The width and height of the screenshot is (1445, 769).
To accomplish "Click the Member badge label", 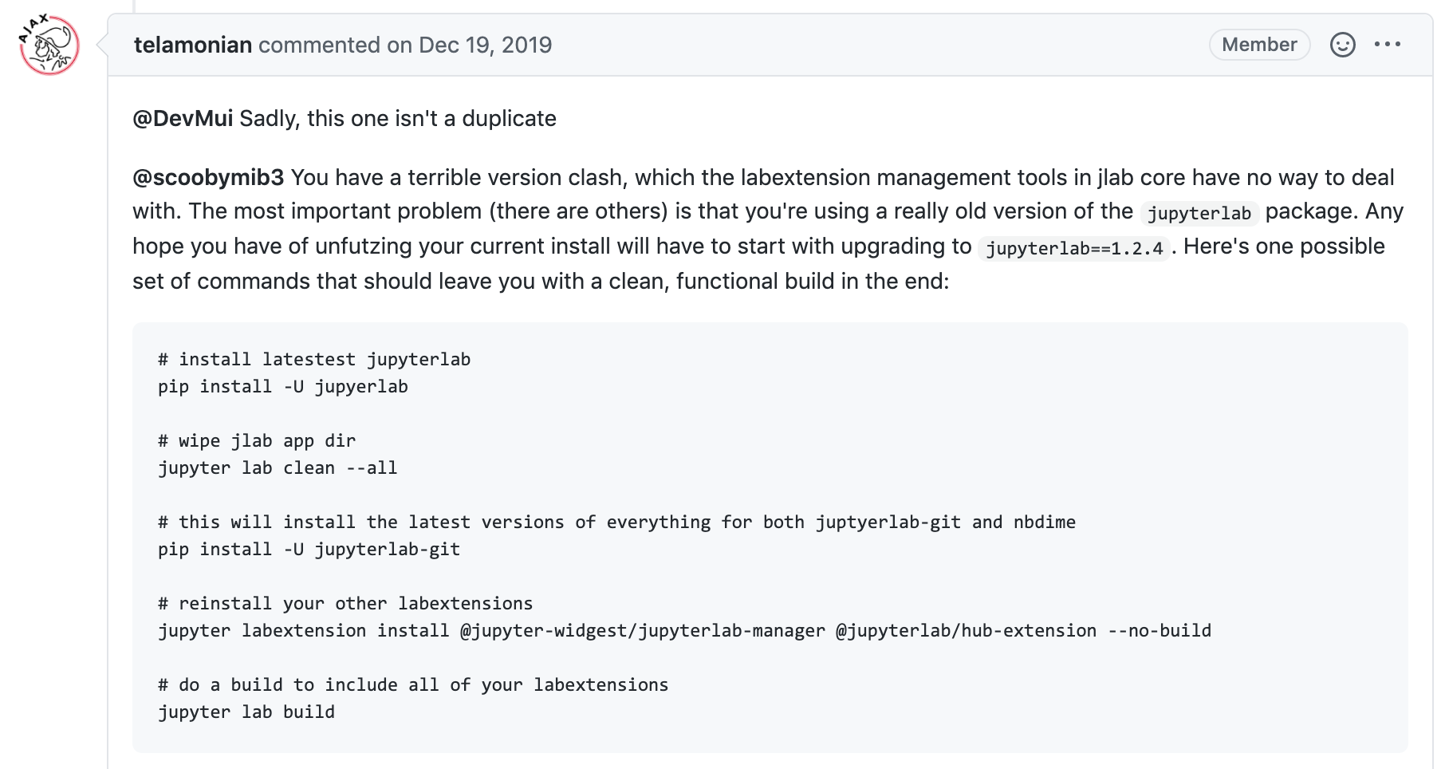I will (1259, 45).
